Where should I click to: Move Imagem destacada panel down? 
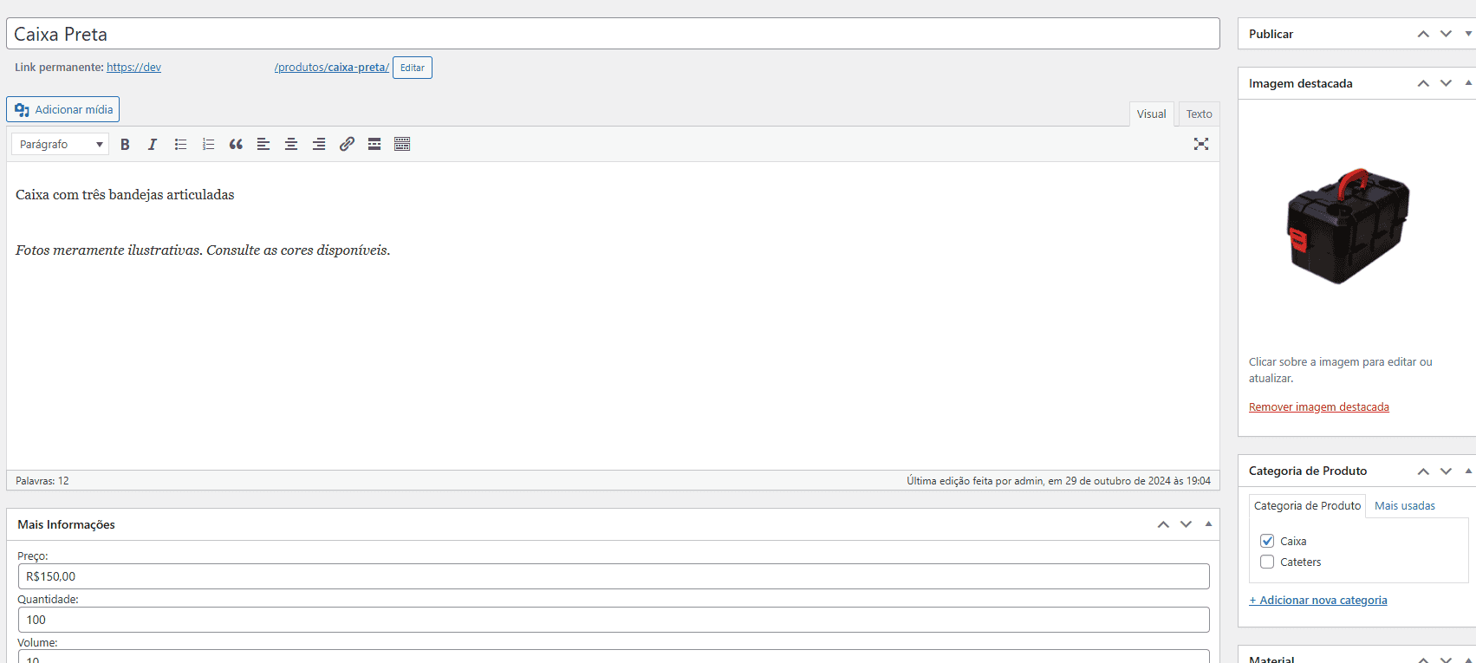1446,83
